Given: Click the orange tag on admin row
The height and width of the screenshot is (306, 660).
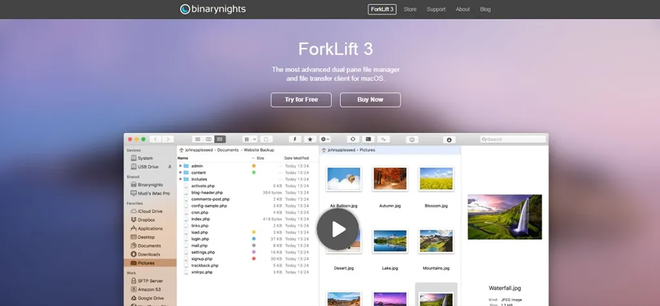Looking at the screenshot, I should [x=253, y=166].
